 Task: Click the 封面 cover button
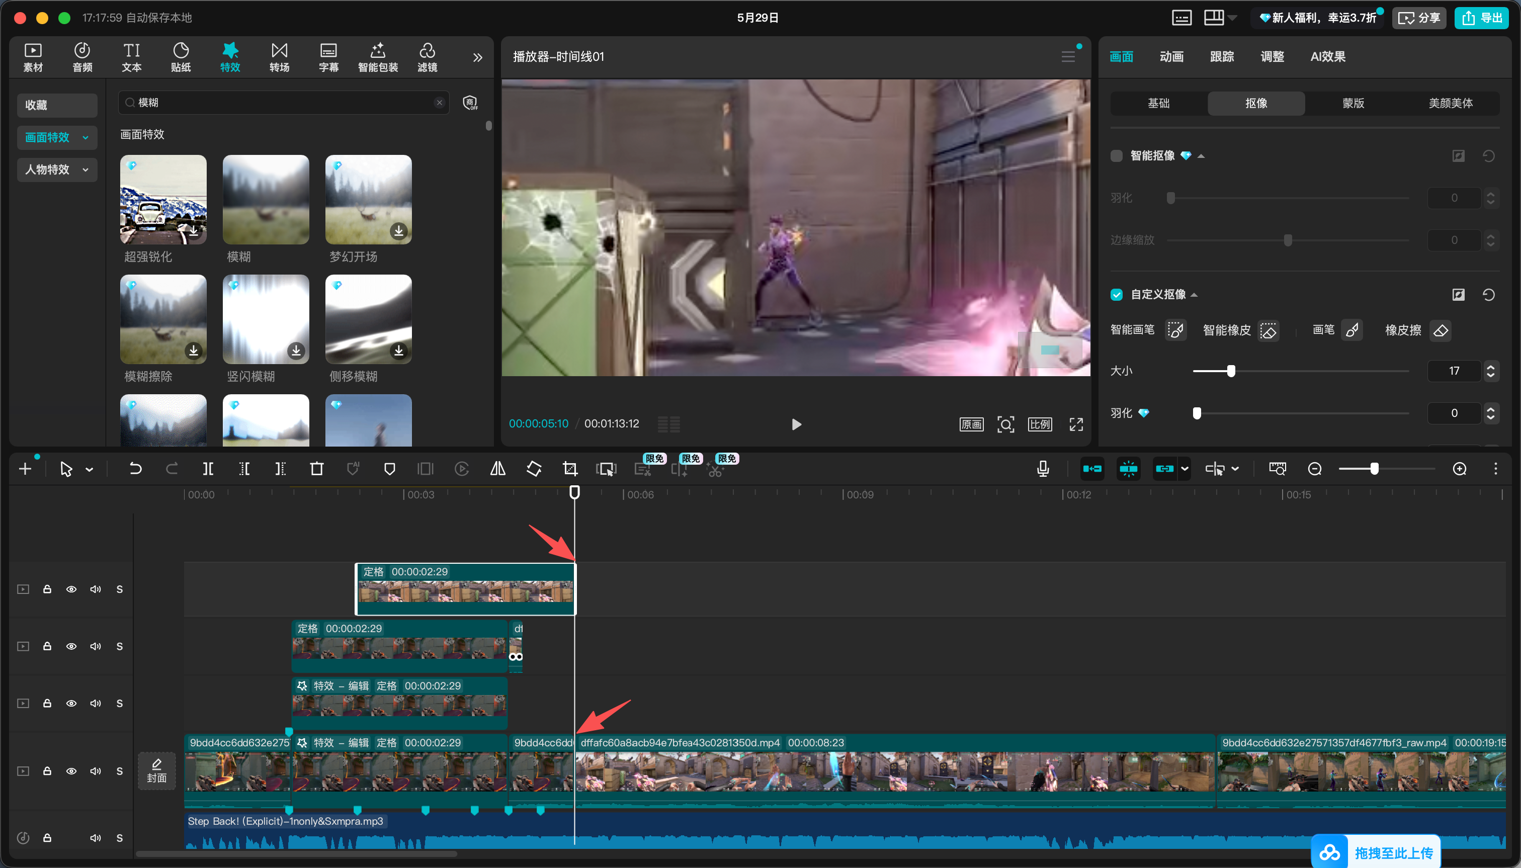pos(157,771)
